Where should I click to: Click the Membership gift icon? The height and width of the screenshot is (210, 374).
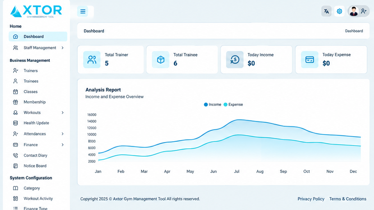pyautogui.click(x=16, y=102)
